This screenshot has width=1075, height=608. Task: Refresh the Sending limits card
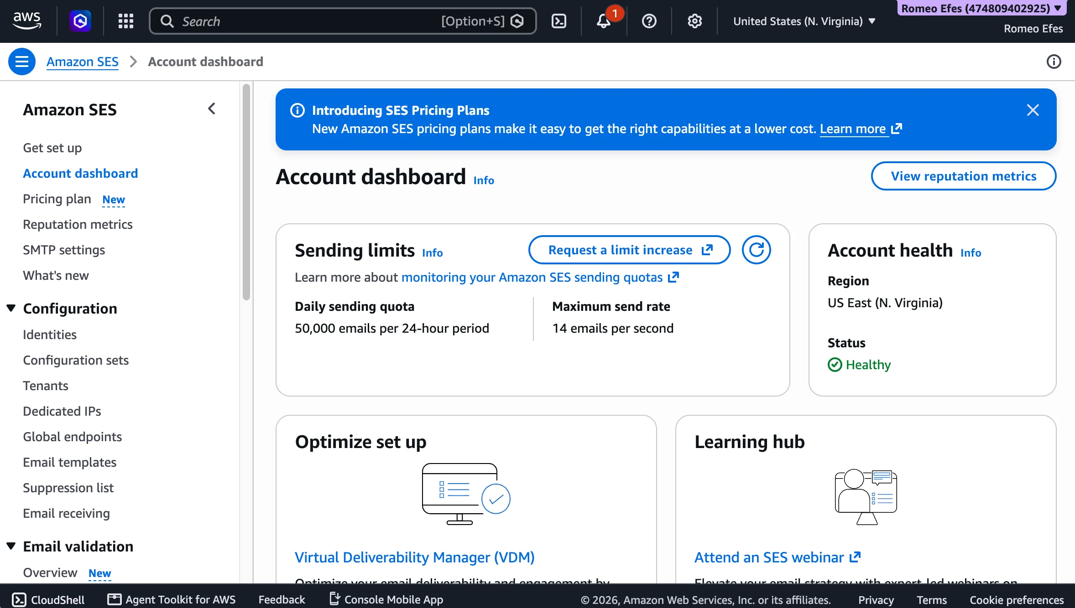pyautogui.click(x=757, y=250)
